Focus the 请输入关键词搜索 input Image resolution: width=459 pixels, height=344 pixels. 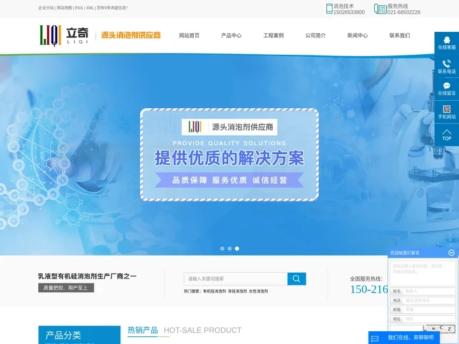point(236,279)
